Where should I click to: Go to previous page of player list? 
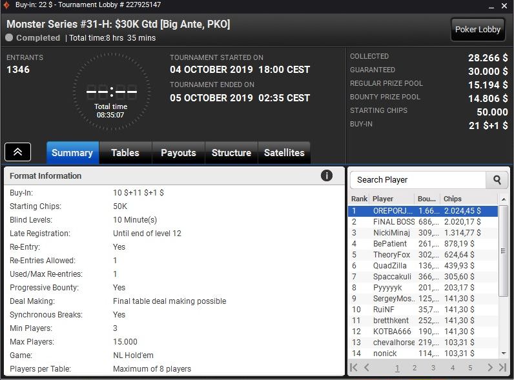pyautogui.click(x=367, y=368)
